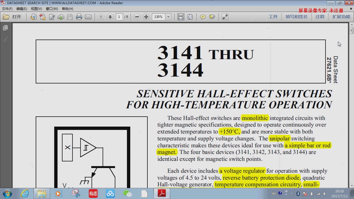Image resolution: width=354 pixels, height=199 pixels.
Task: Go to next page arrow
Action: coord(110,17)
